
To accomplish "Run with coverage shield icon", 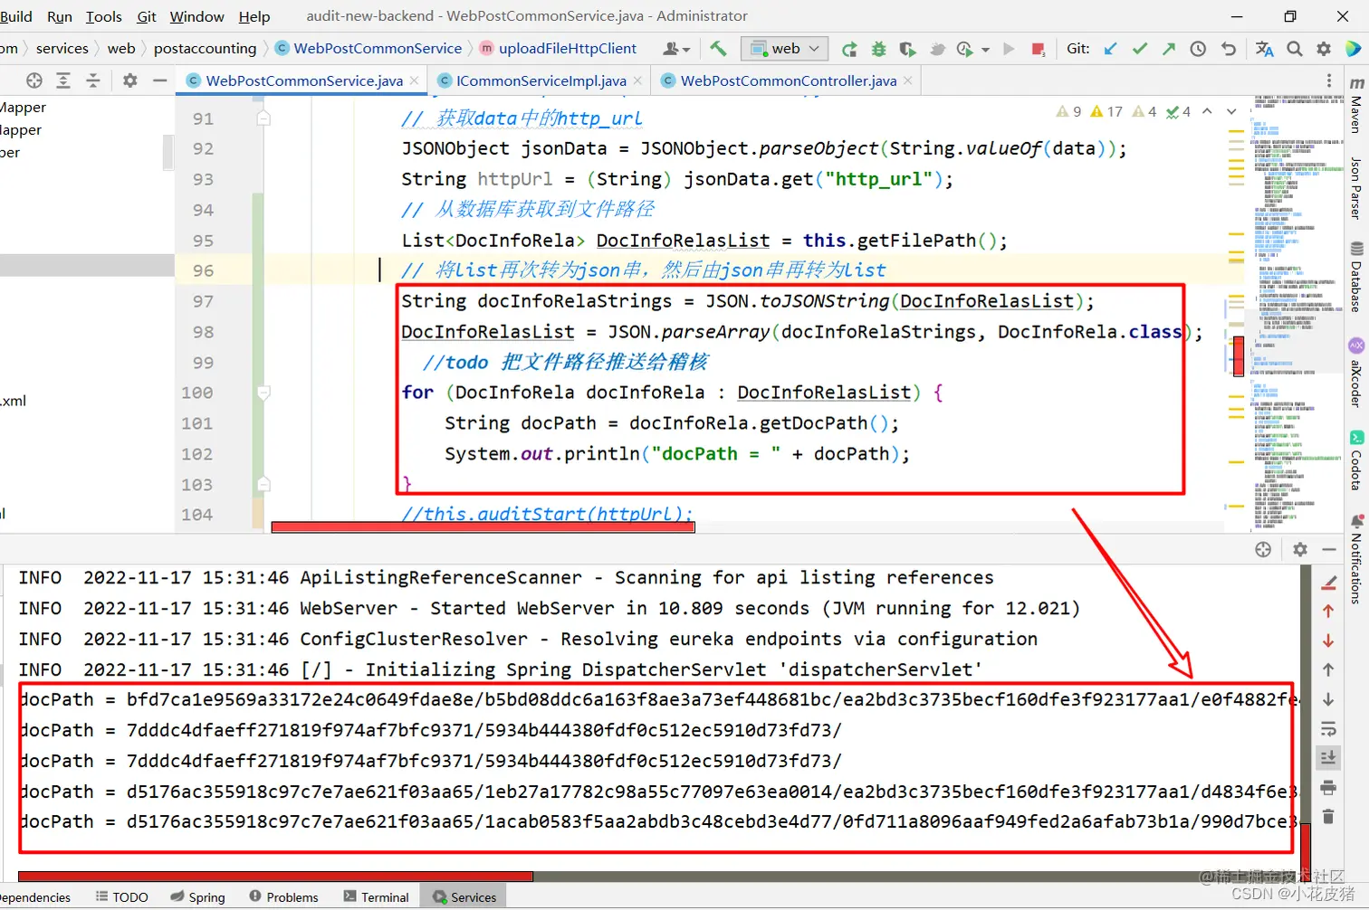I will click(x=907, y=49).
